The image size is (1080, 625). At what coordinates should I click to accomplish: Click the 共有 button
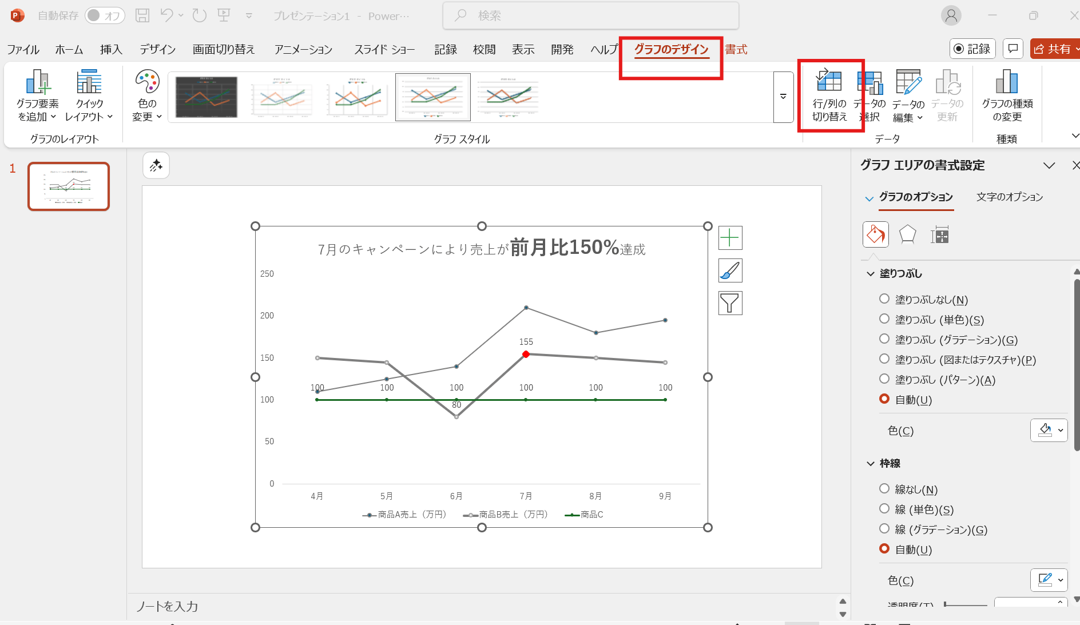[x=1055, y=49]
